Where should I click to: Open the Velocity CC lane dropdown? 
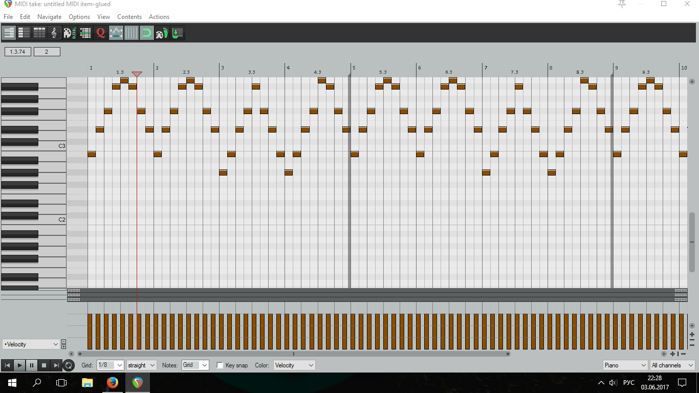31,344
